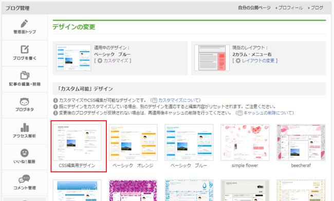334x201 pixels.
Task: Click the simple flower caption text
Action: [245, 166]
